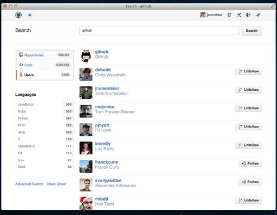
Task: Switch to Code results tab
Action: tap(45, 65)
